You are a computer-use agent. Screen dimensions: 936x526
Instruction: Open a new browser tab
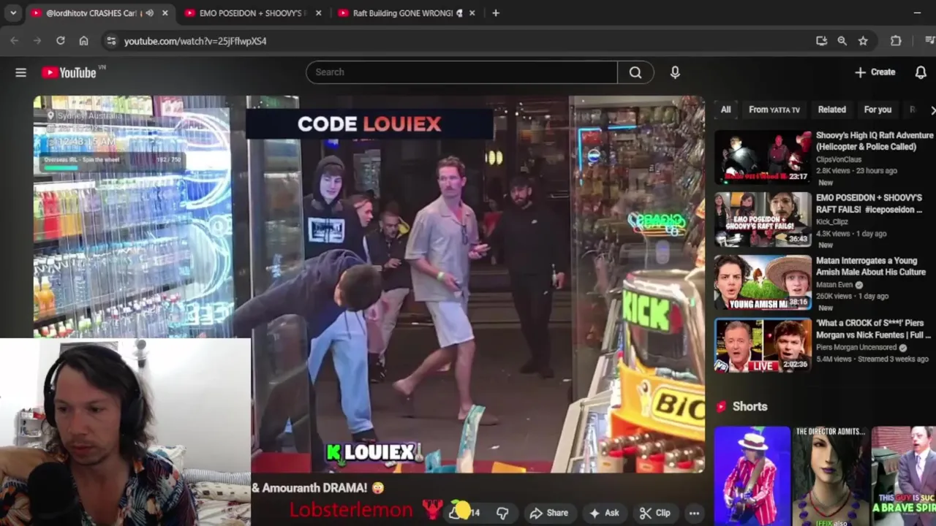tap(496, 13)
